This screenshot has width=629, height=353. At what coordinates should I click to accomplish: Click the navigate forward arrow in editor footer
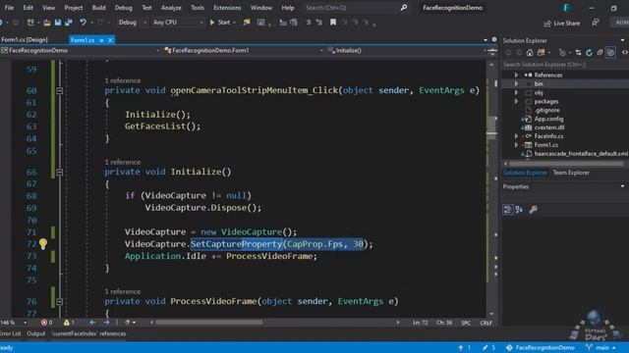pos(106,323)
